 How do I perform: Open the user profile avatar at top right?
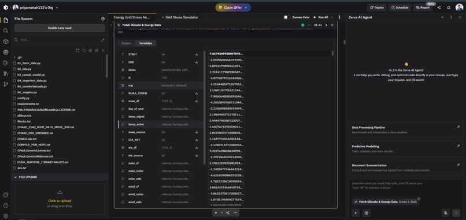point(459,8)
